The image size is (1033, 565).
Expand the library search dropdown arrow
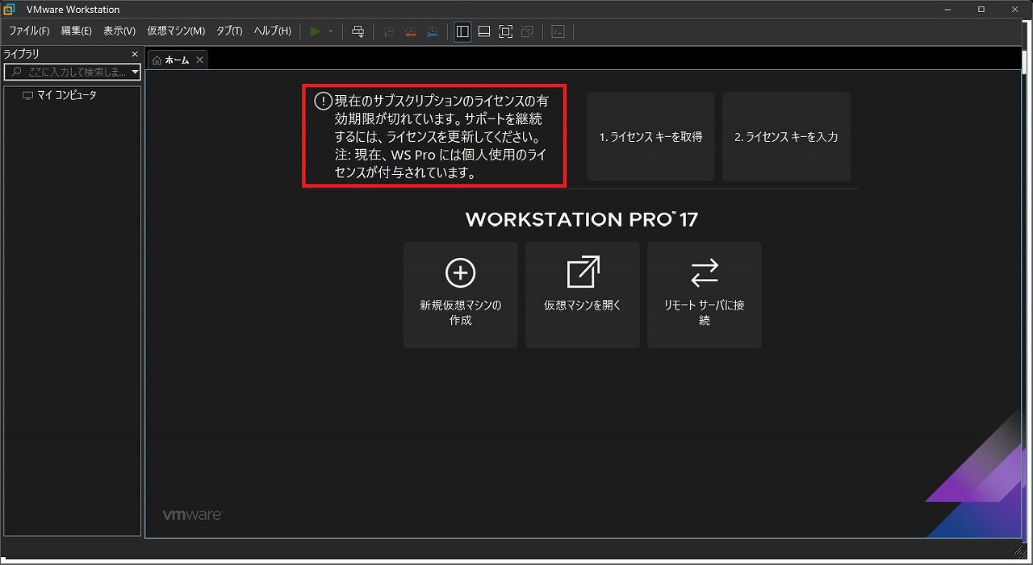click(135, 72)
